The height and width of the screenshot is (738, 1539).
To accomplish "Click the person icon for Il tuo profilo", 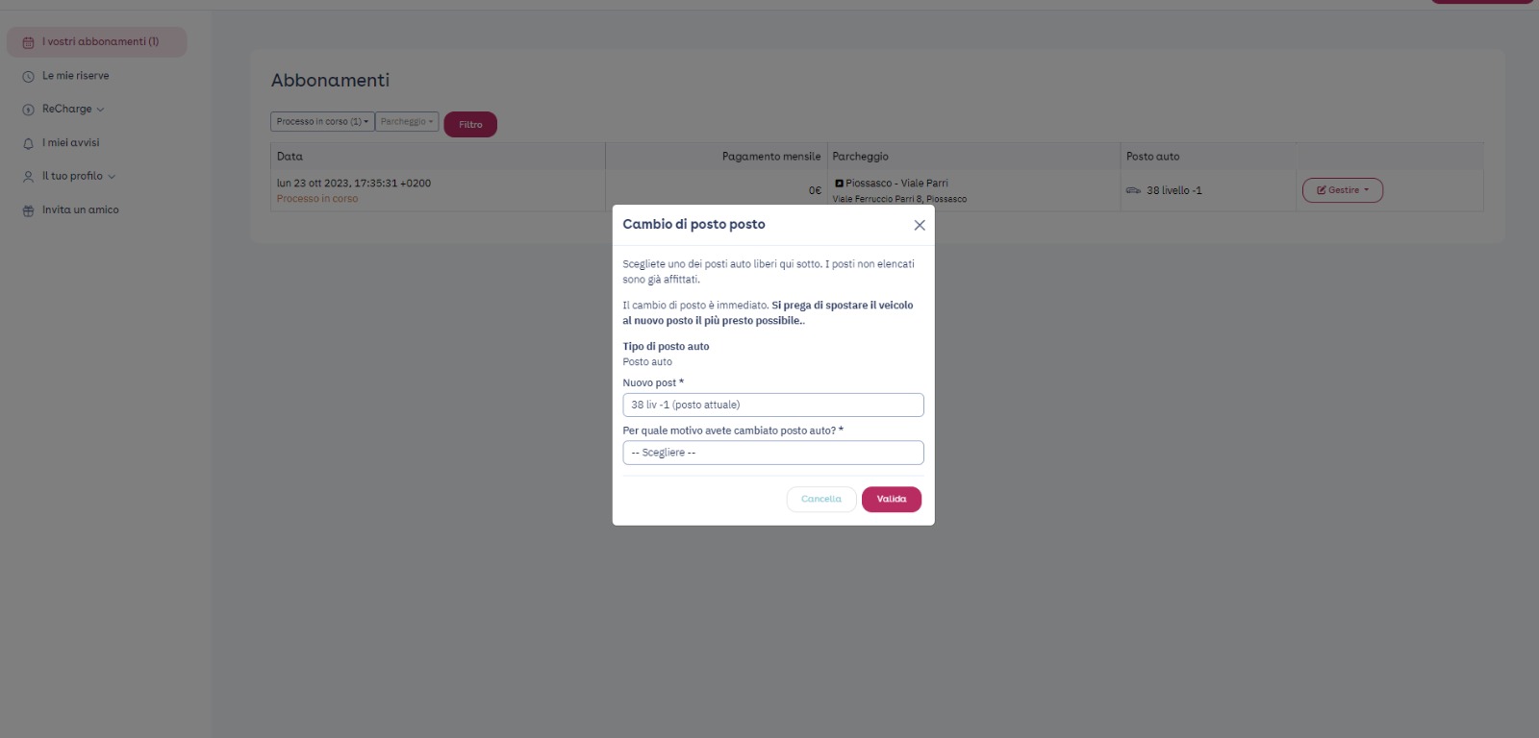I will [28, 177].
